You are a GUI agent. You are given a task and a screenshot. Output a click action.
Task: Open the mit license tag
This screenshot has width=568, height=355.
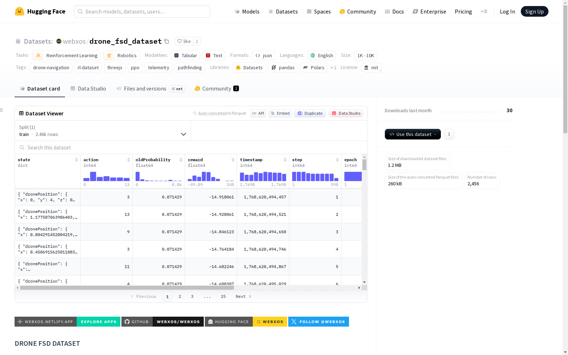[x=371, y=67]
